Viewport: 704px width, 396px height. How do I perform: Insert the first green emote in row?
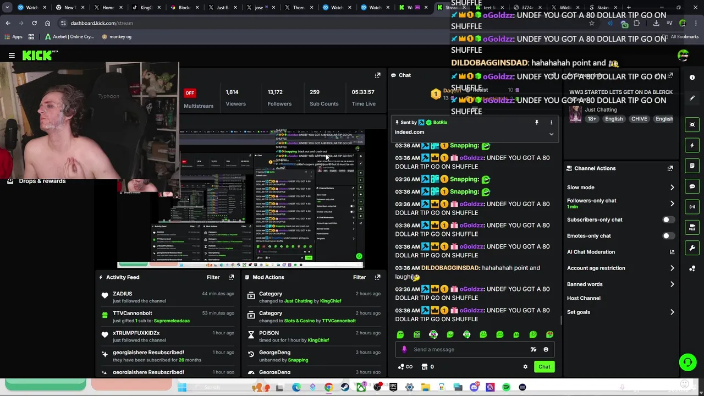(400, 334)
